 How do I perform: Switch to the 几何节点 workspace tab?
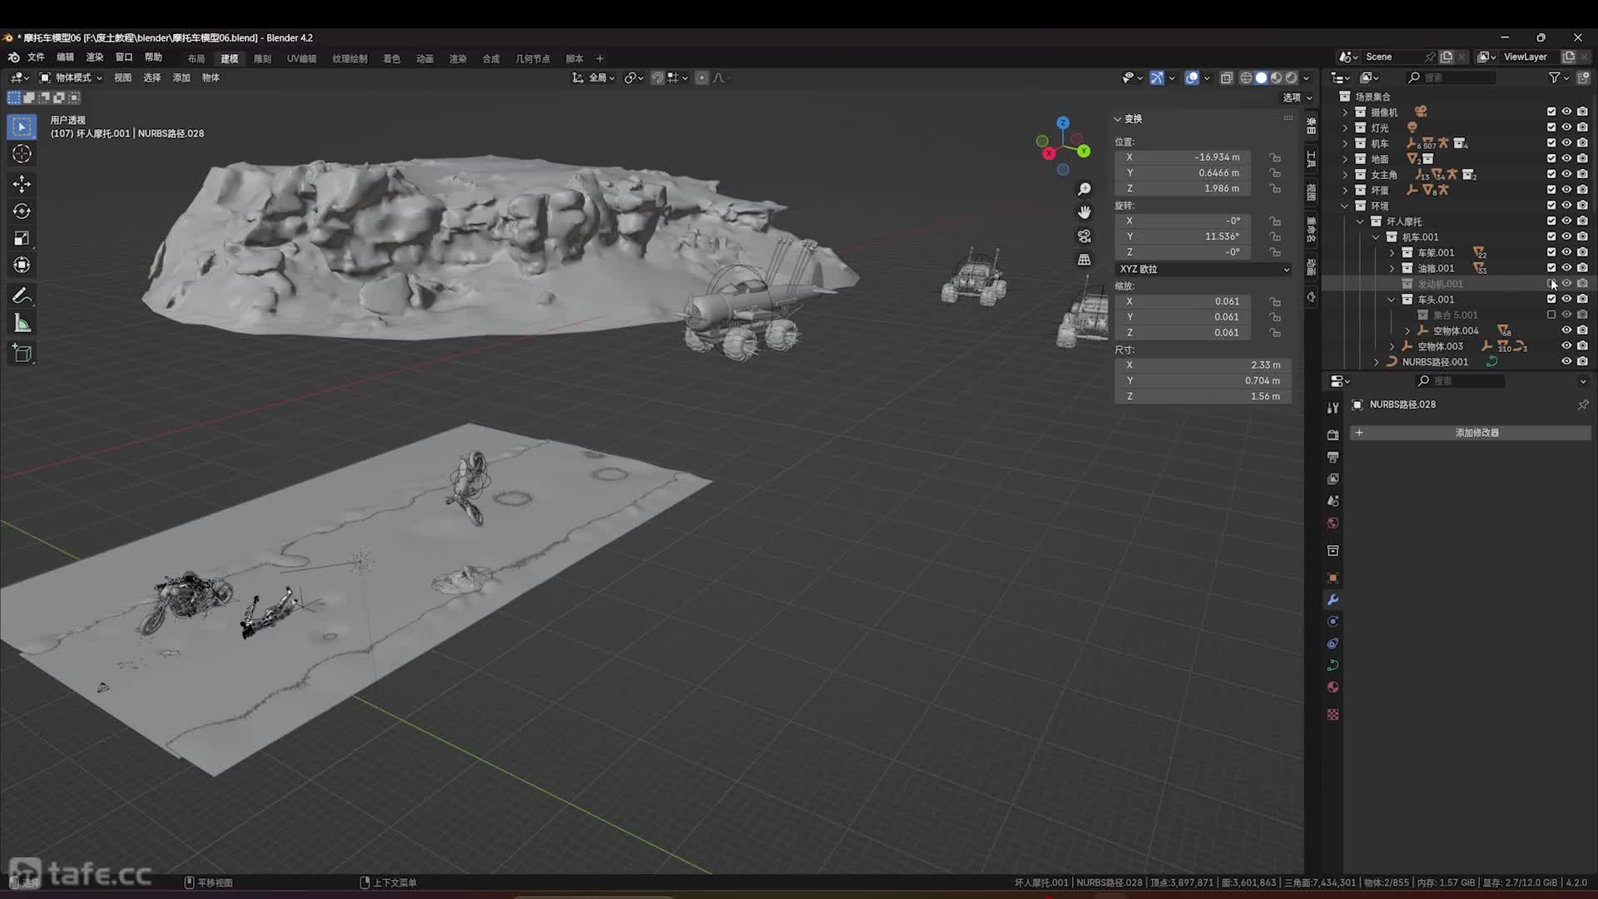533,58
